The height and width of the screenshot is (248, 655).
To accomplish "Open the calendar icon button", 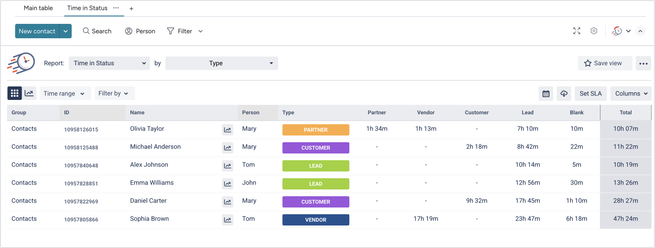I will (x=546, y=94).
